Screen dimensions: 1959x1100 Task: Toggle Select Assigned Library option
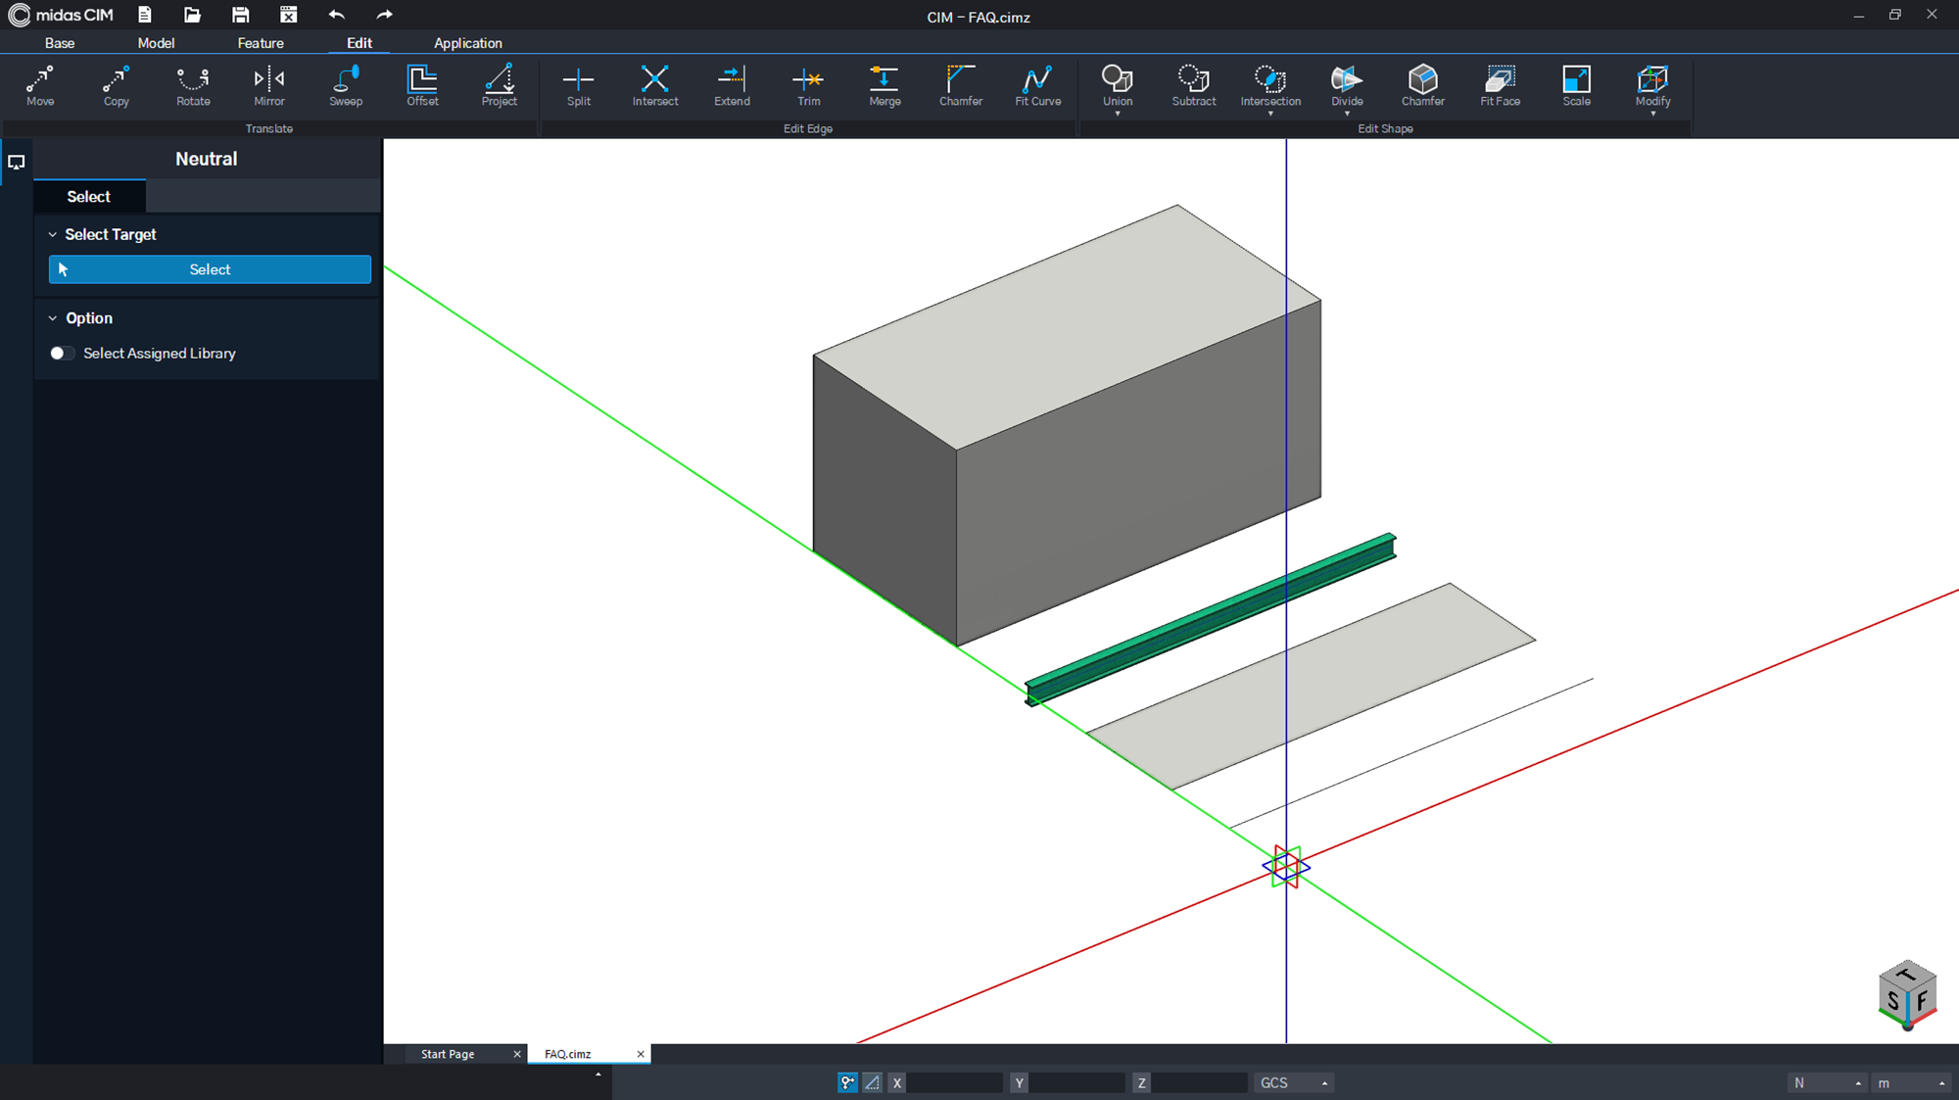62,354
